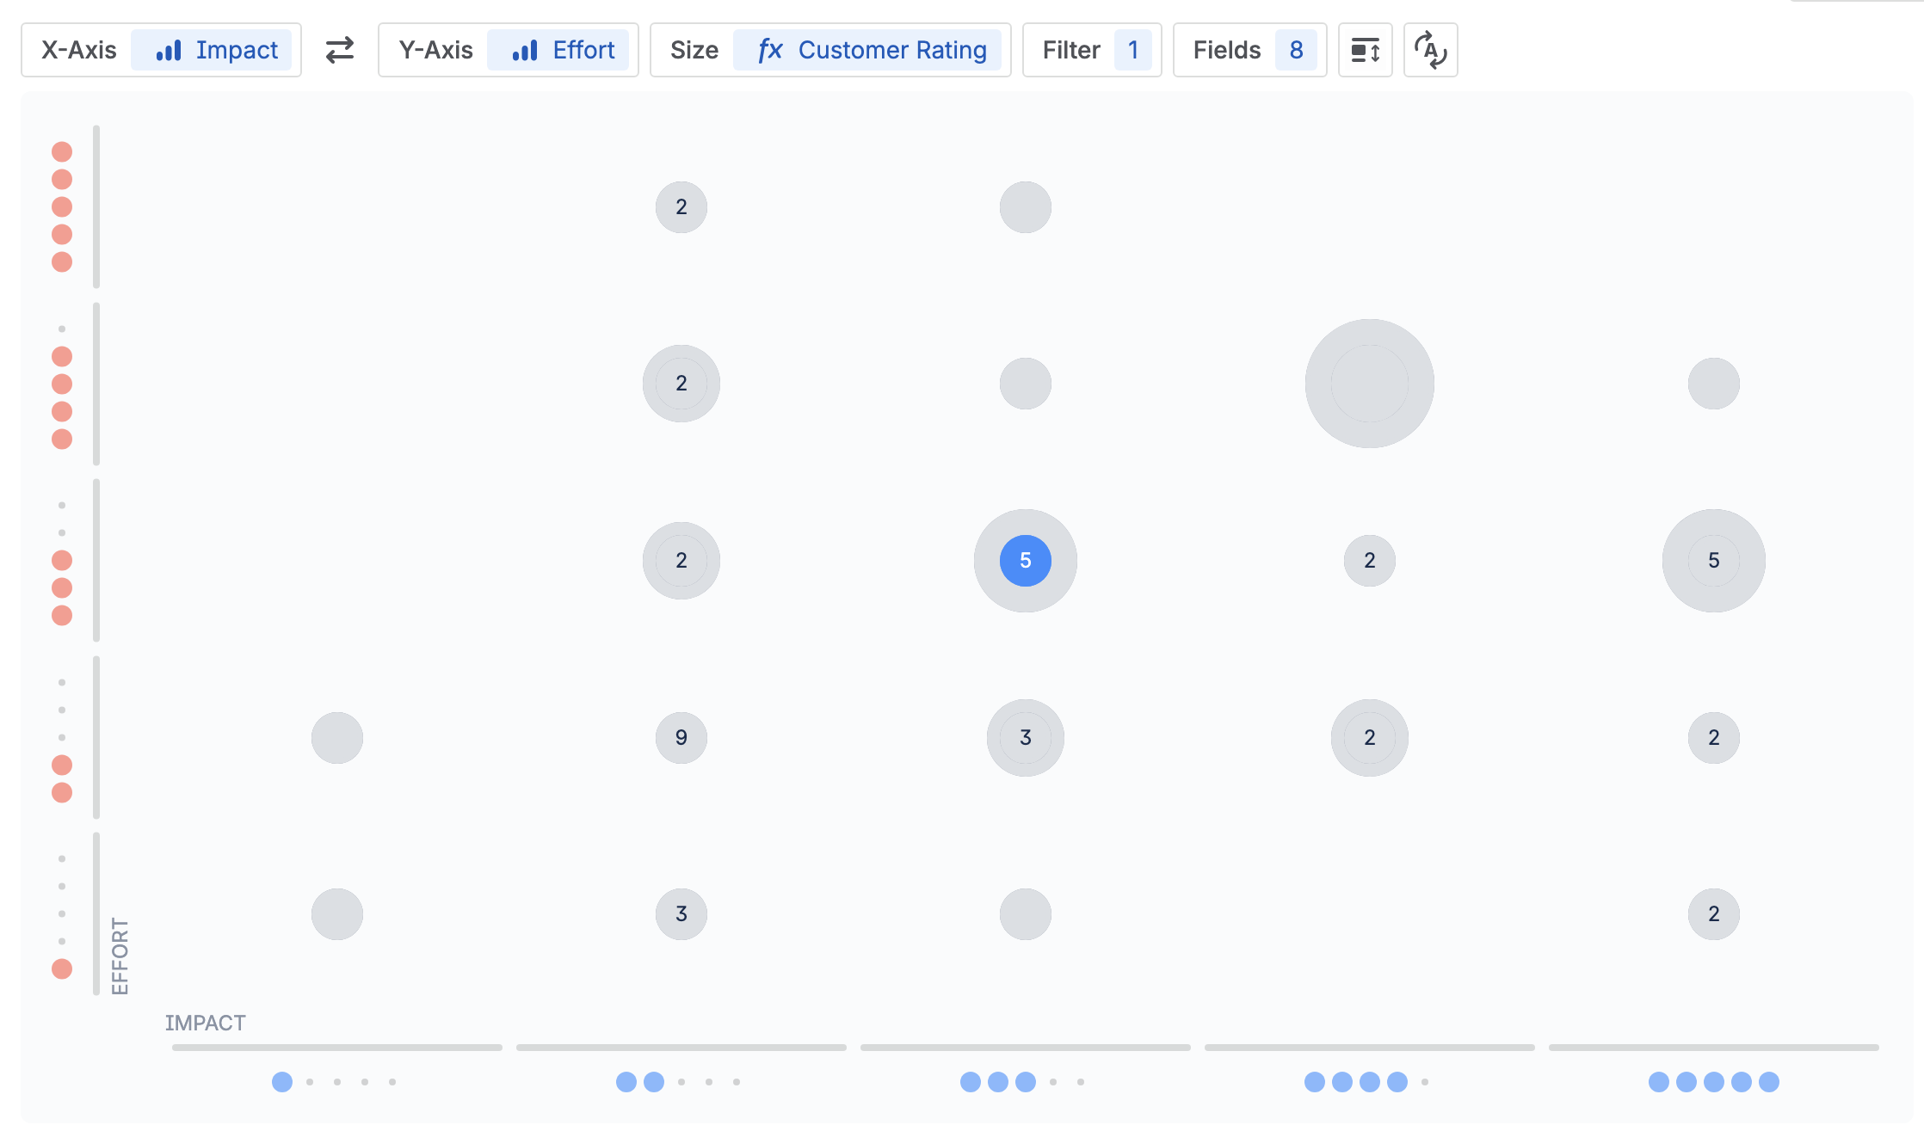Open Y-Axis Effort field selector
This screenshot has height=1125, width=1924.
click(x=509, y=50)
